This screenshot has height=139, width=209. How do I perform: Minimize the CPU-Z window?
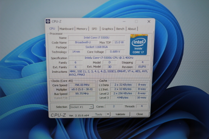point(124,21)
